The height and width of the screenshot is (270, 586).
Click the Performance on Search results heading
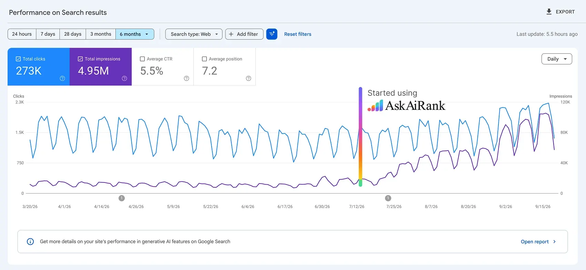58,12
